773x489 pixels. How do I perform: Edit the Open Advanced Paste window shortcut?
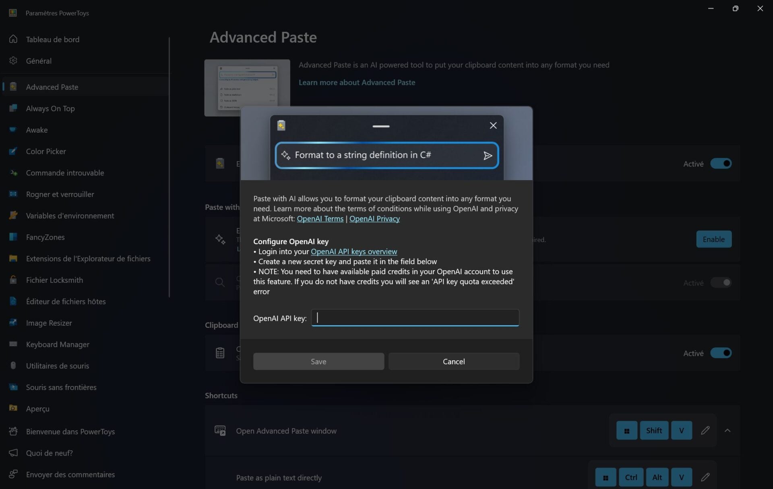click(x=705, y=431)
